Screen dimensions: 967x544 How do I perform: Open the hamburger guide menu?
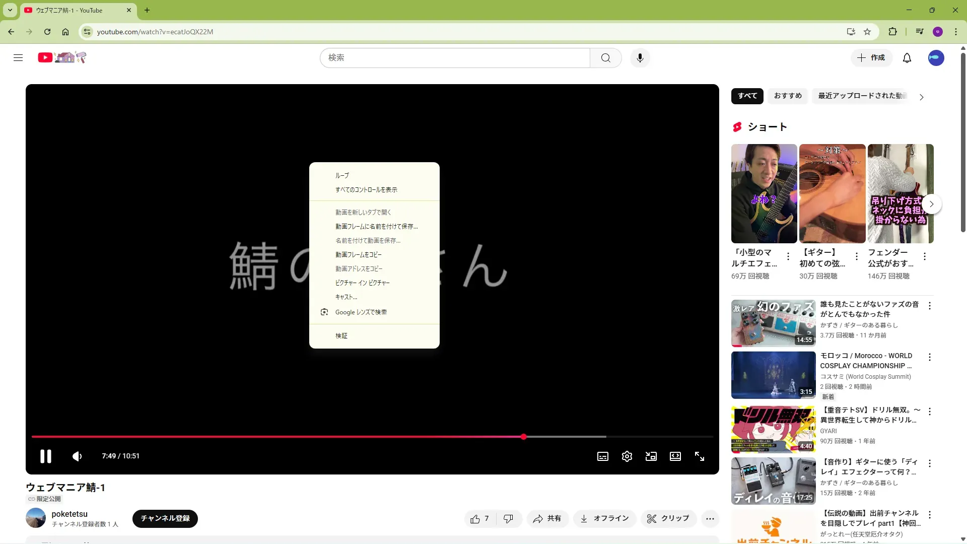click(x=18, y=58)
